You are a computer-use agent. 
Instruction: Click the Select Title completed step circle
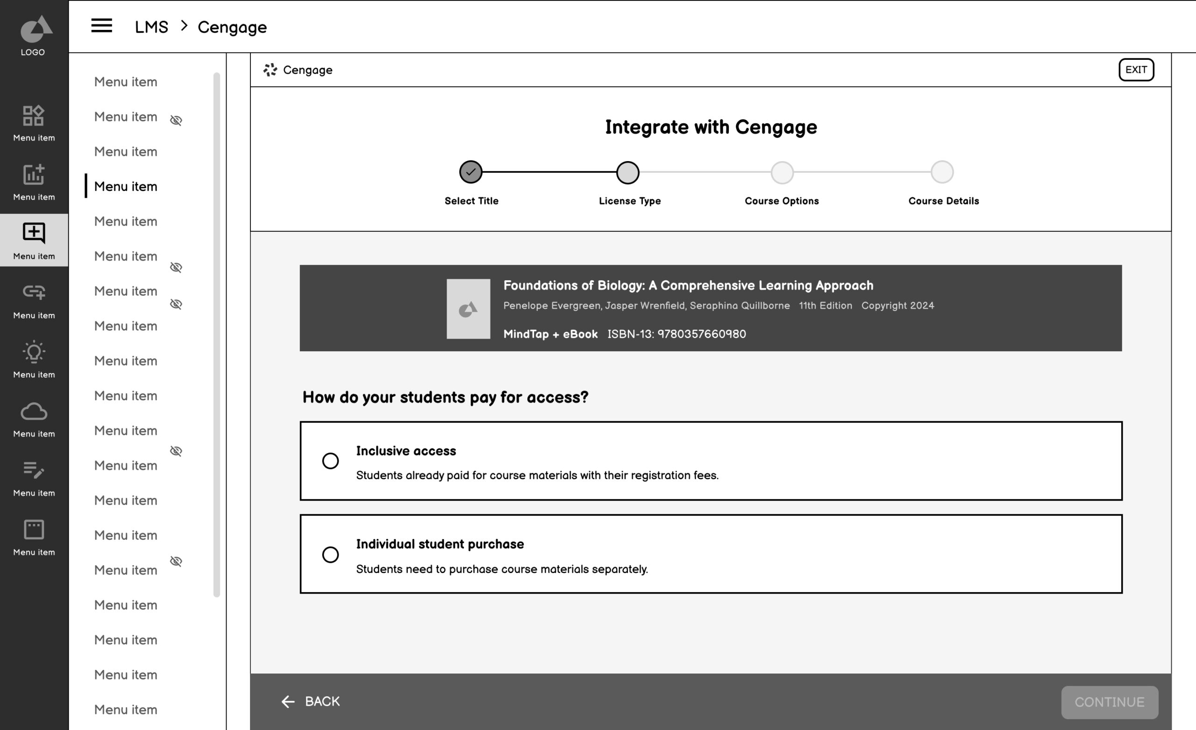(x=471, y=172)
